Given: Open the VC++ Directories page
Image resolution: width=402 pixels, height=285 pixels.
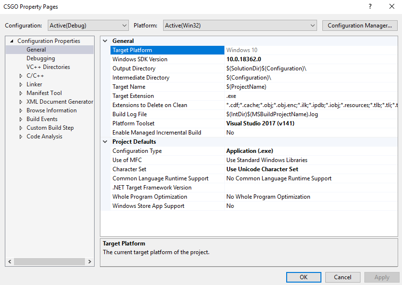Looking at the screenshot, I should pos(48,67).
